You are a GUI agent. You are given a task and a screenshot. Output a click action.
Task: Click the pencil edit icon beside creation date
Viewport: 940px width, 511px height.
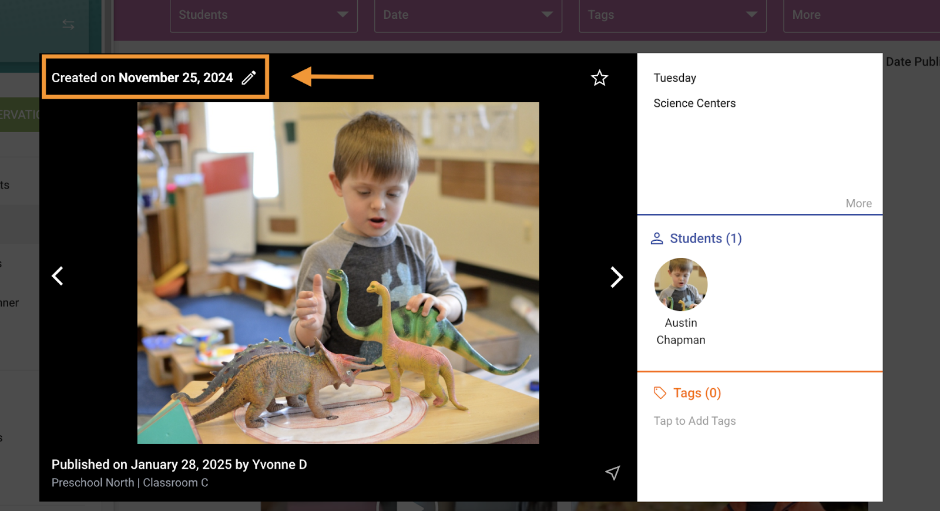(x=249, y=78)
